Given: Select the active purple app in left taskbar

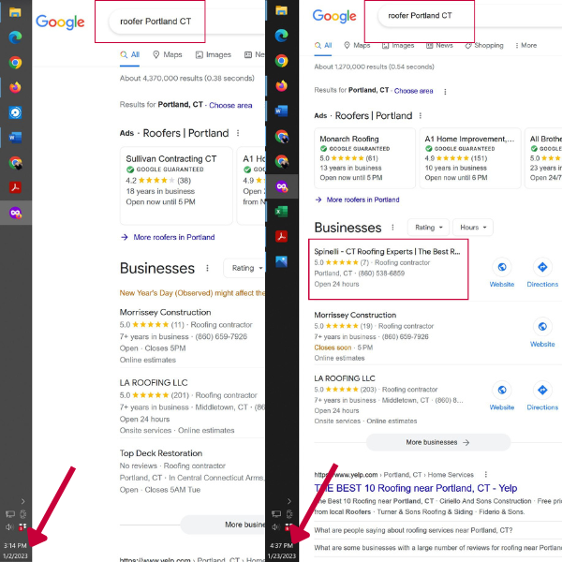Looking at the screenshot, I should click(15, 213).
